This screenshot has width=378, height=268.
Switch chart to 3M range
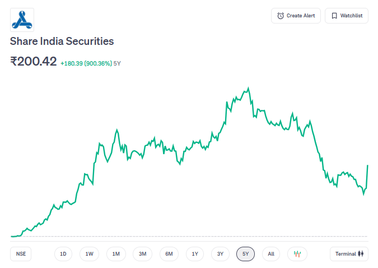coord(142,254)
